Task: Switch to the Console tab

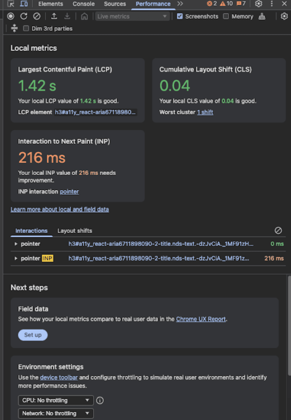Action: point(83,4)
